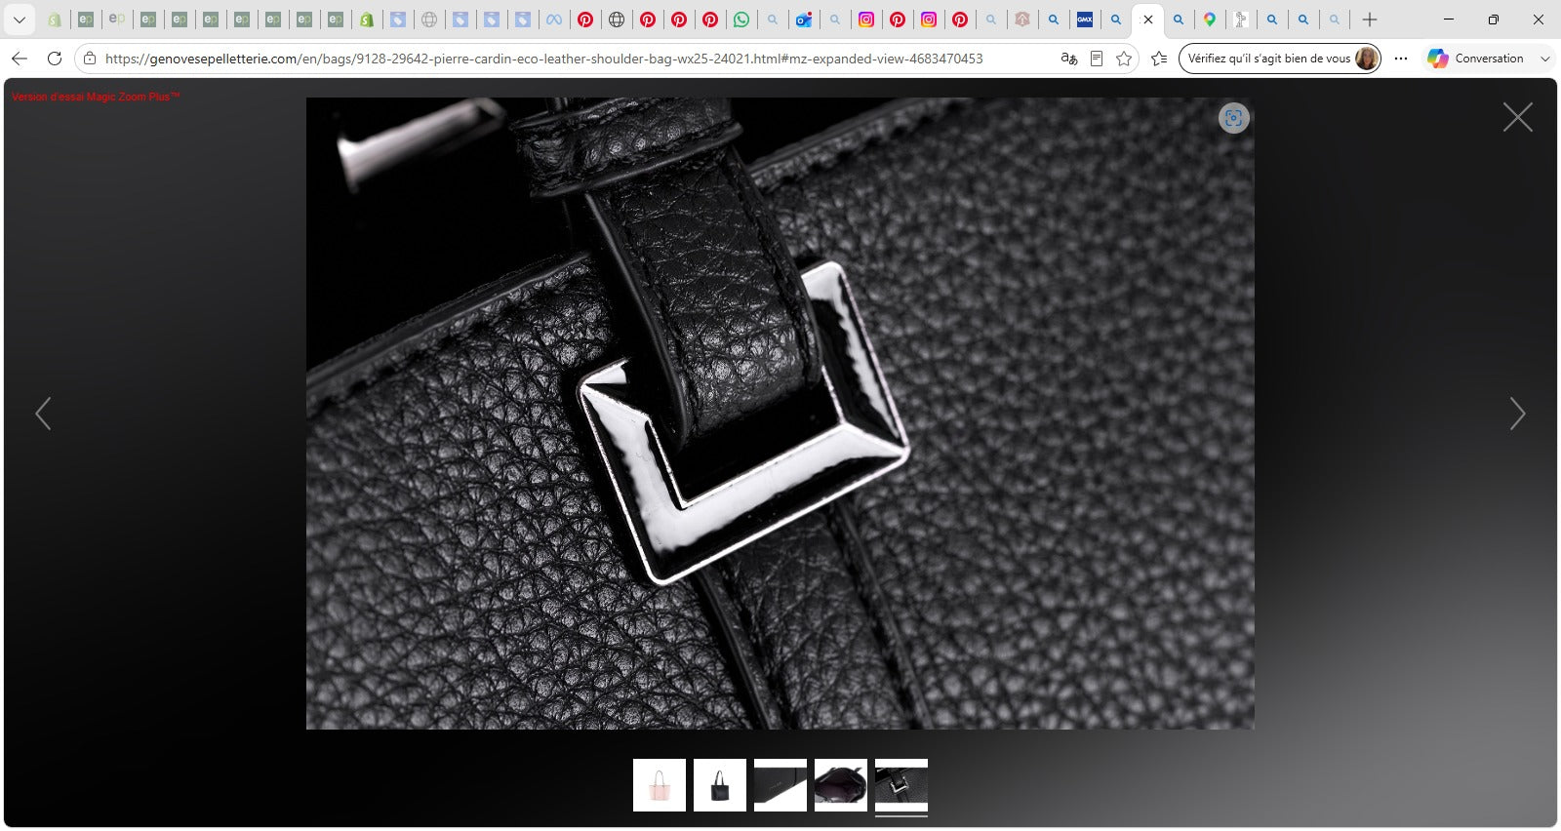The image size is (1561, 831).
Task: Select the black tote bag thumbnail
Action: tap(720, 785)
